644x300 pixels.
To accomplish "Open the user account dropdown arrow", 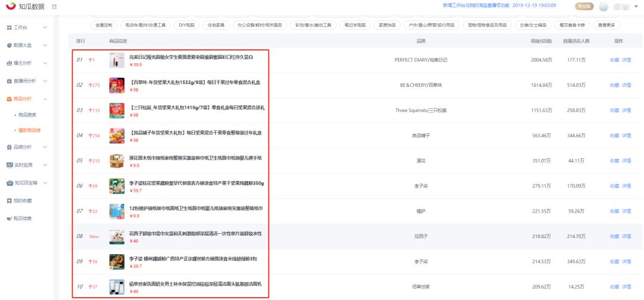I will (x=636, y=7).
